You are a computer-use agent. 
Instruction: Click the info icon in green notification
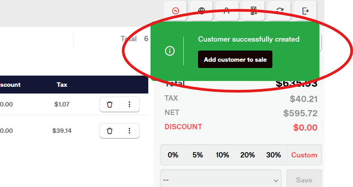point(170,51)
